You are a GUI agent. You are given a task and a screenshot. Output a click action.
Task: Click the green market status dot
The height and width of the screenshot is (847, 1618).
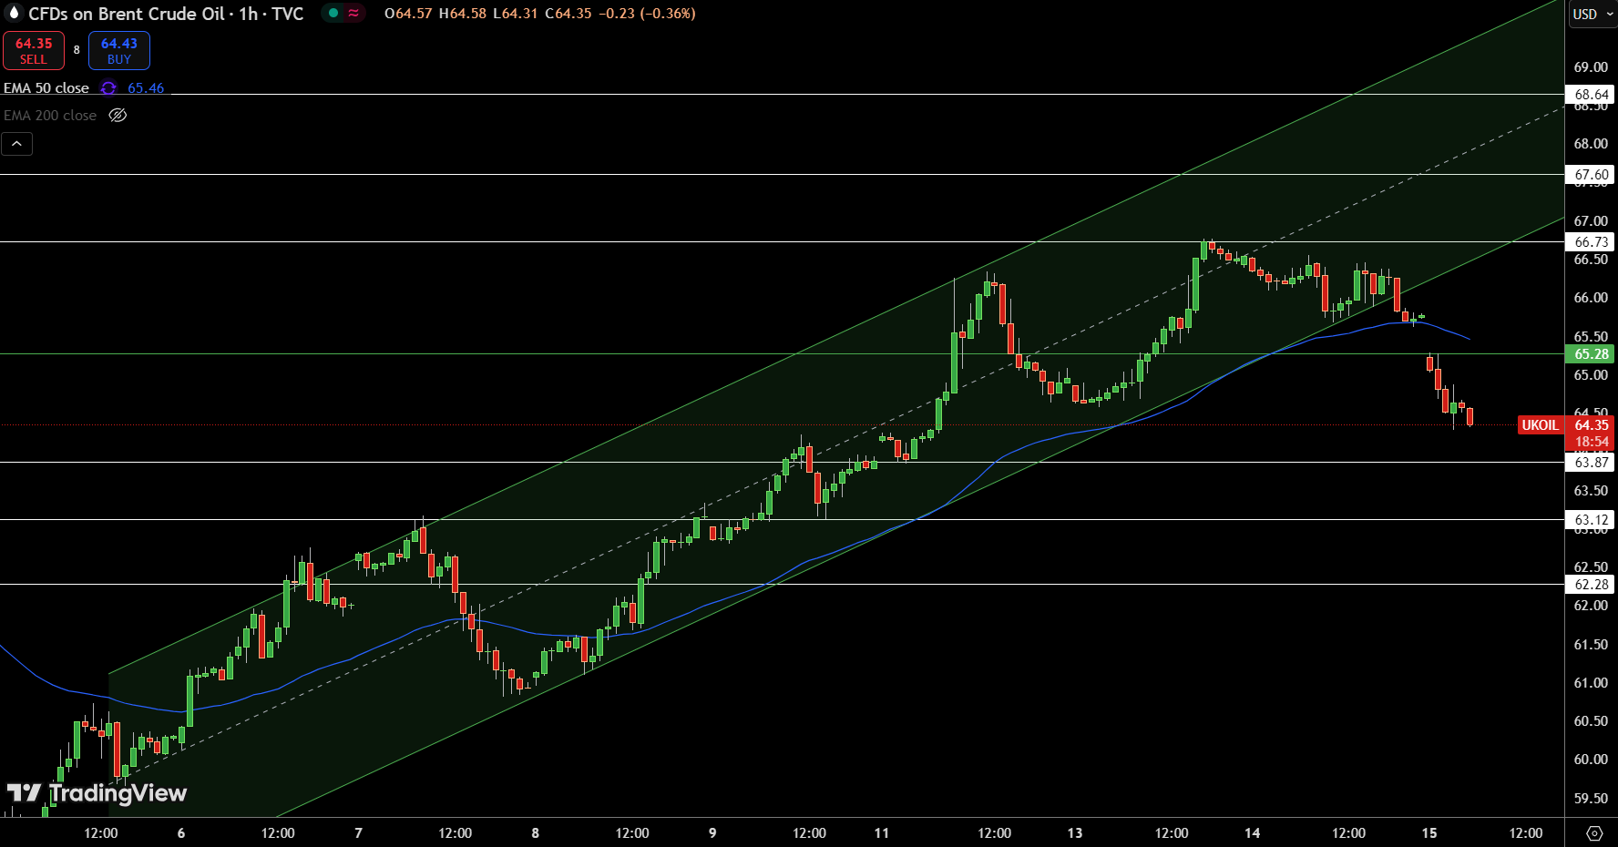(333, 14)
